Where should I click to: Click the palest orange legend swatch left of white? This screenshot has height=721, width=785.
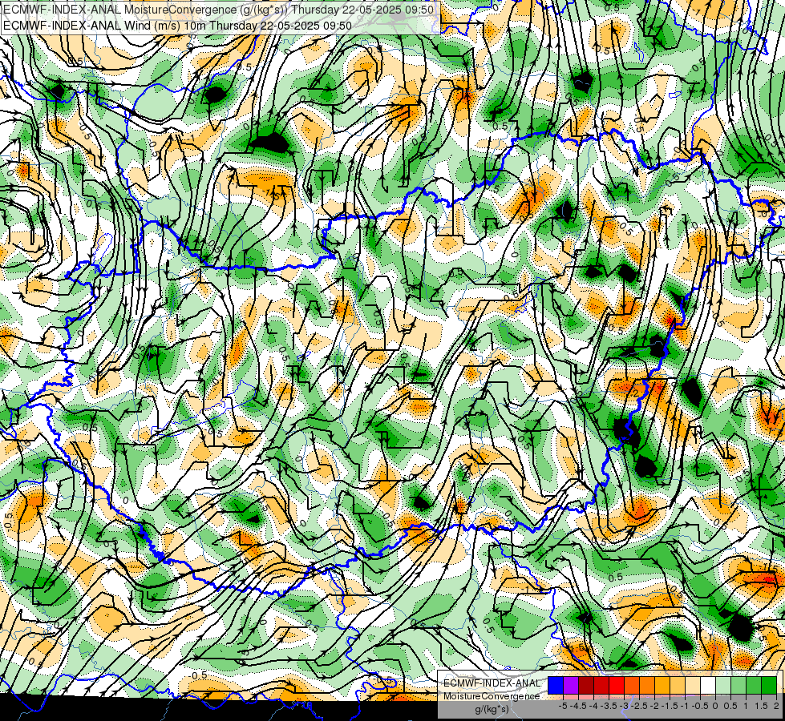[693, 685]
